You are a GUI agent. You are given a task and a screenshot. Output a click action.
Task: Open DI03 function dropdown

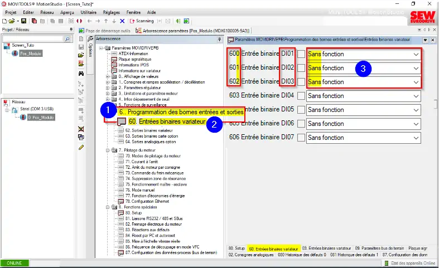tap(416, 82)
